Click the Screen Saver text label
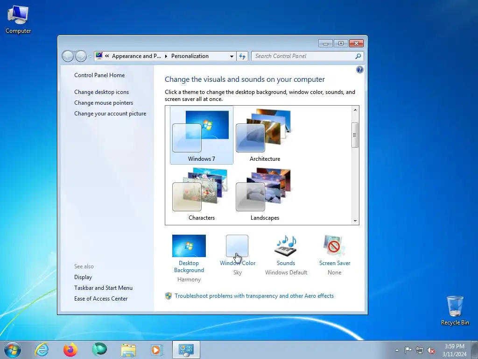478x359 pixels. (334, 263)
